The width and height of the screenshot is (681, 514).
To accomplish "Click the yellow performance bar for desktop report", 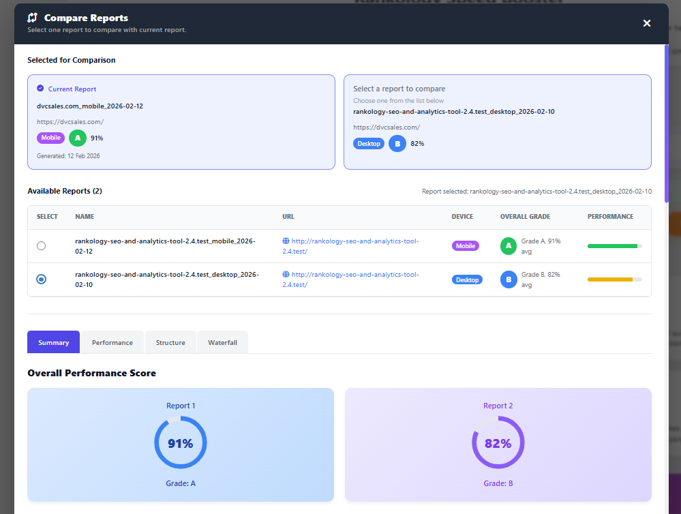I will [x=609, y=279].
